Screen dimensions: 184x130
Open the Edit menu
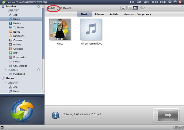tap(139, 2)
